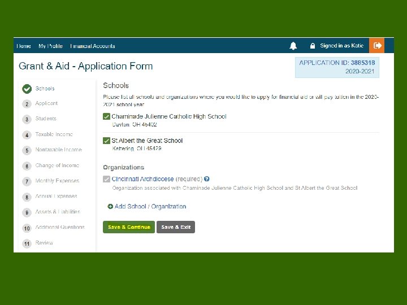Click the step 3 circle icon
Image resolution: width=407 pixels, height=305 pixels.
27,119
